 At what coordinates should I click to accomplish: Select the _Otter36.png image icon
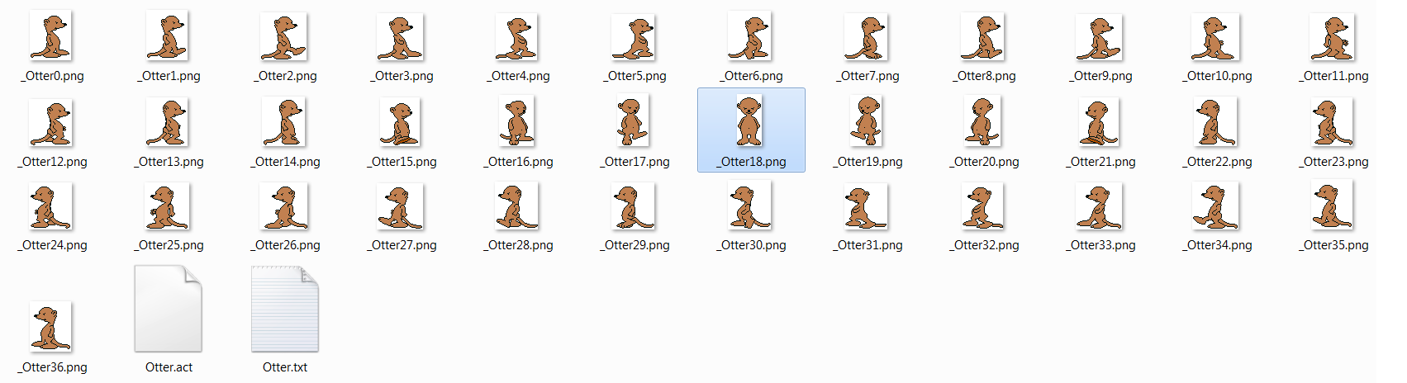pyautogui.click(x=51, y=327)
